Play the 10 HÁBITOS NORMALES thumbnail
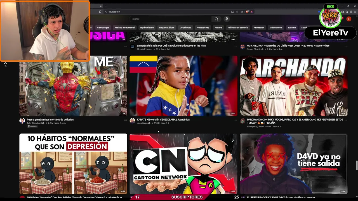The width and height of the screenshot is (358, 201). [x=73, y=164]
